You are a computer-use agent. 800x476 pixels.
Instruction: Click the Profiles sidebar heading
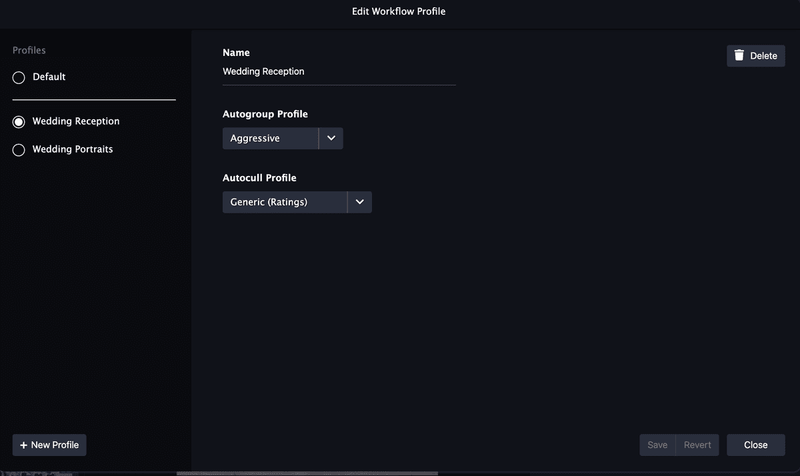29,50
